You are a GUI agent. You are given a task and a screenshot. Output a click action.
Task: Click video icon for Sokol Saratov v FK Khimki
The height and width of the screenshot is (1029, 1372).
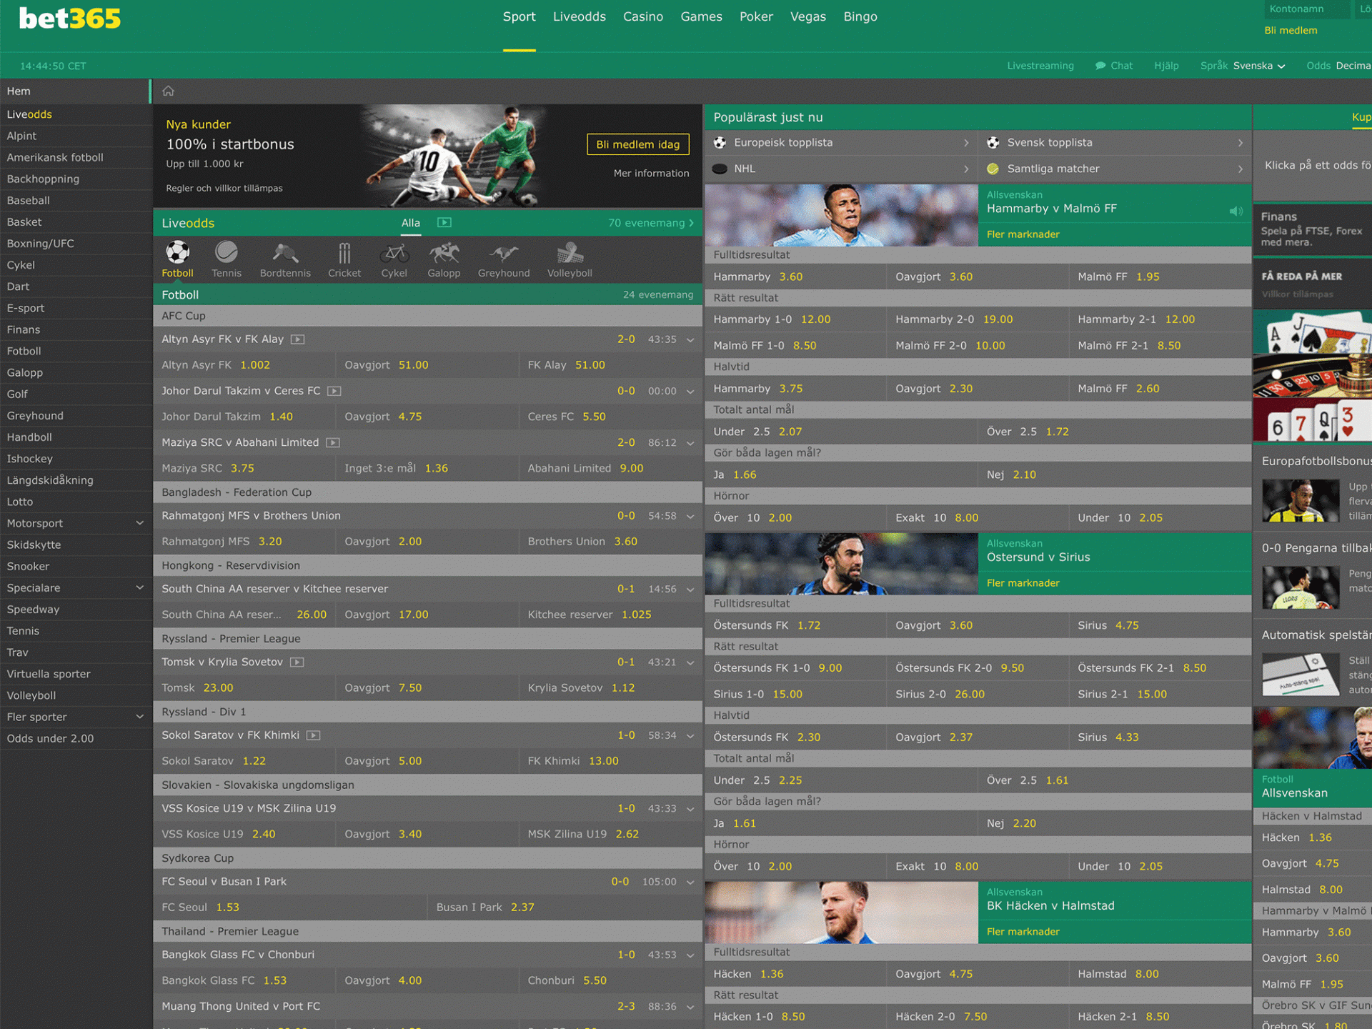(313, 735)
